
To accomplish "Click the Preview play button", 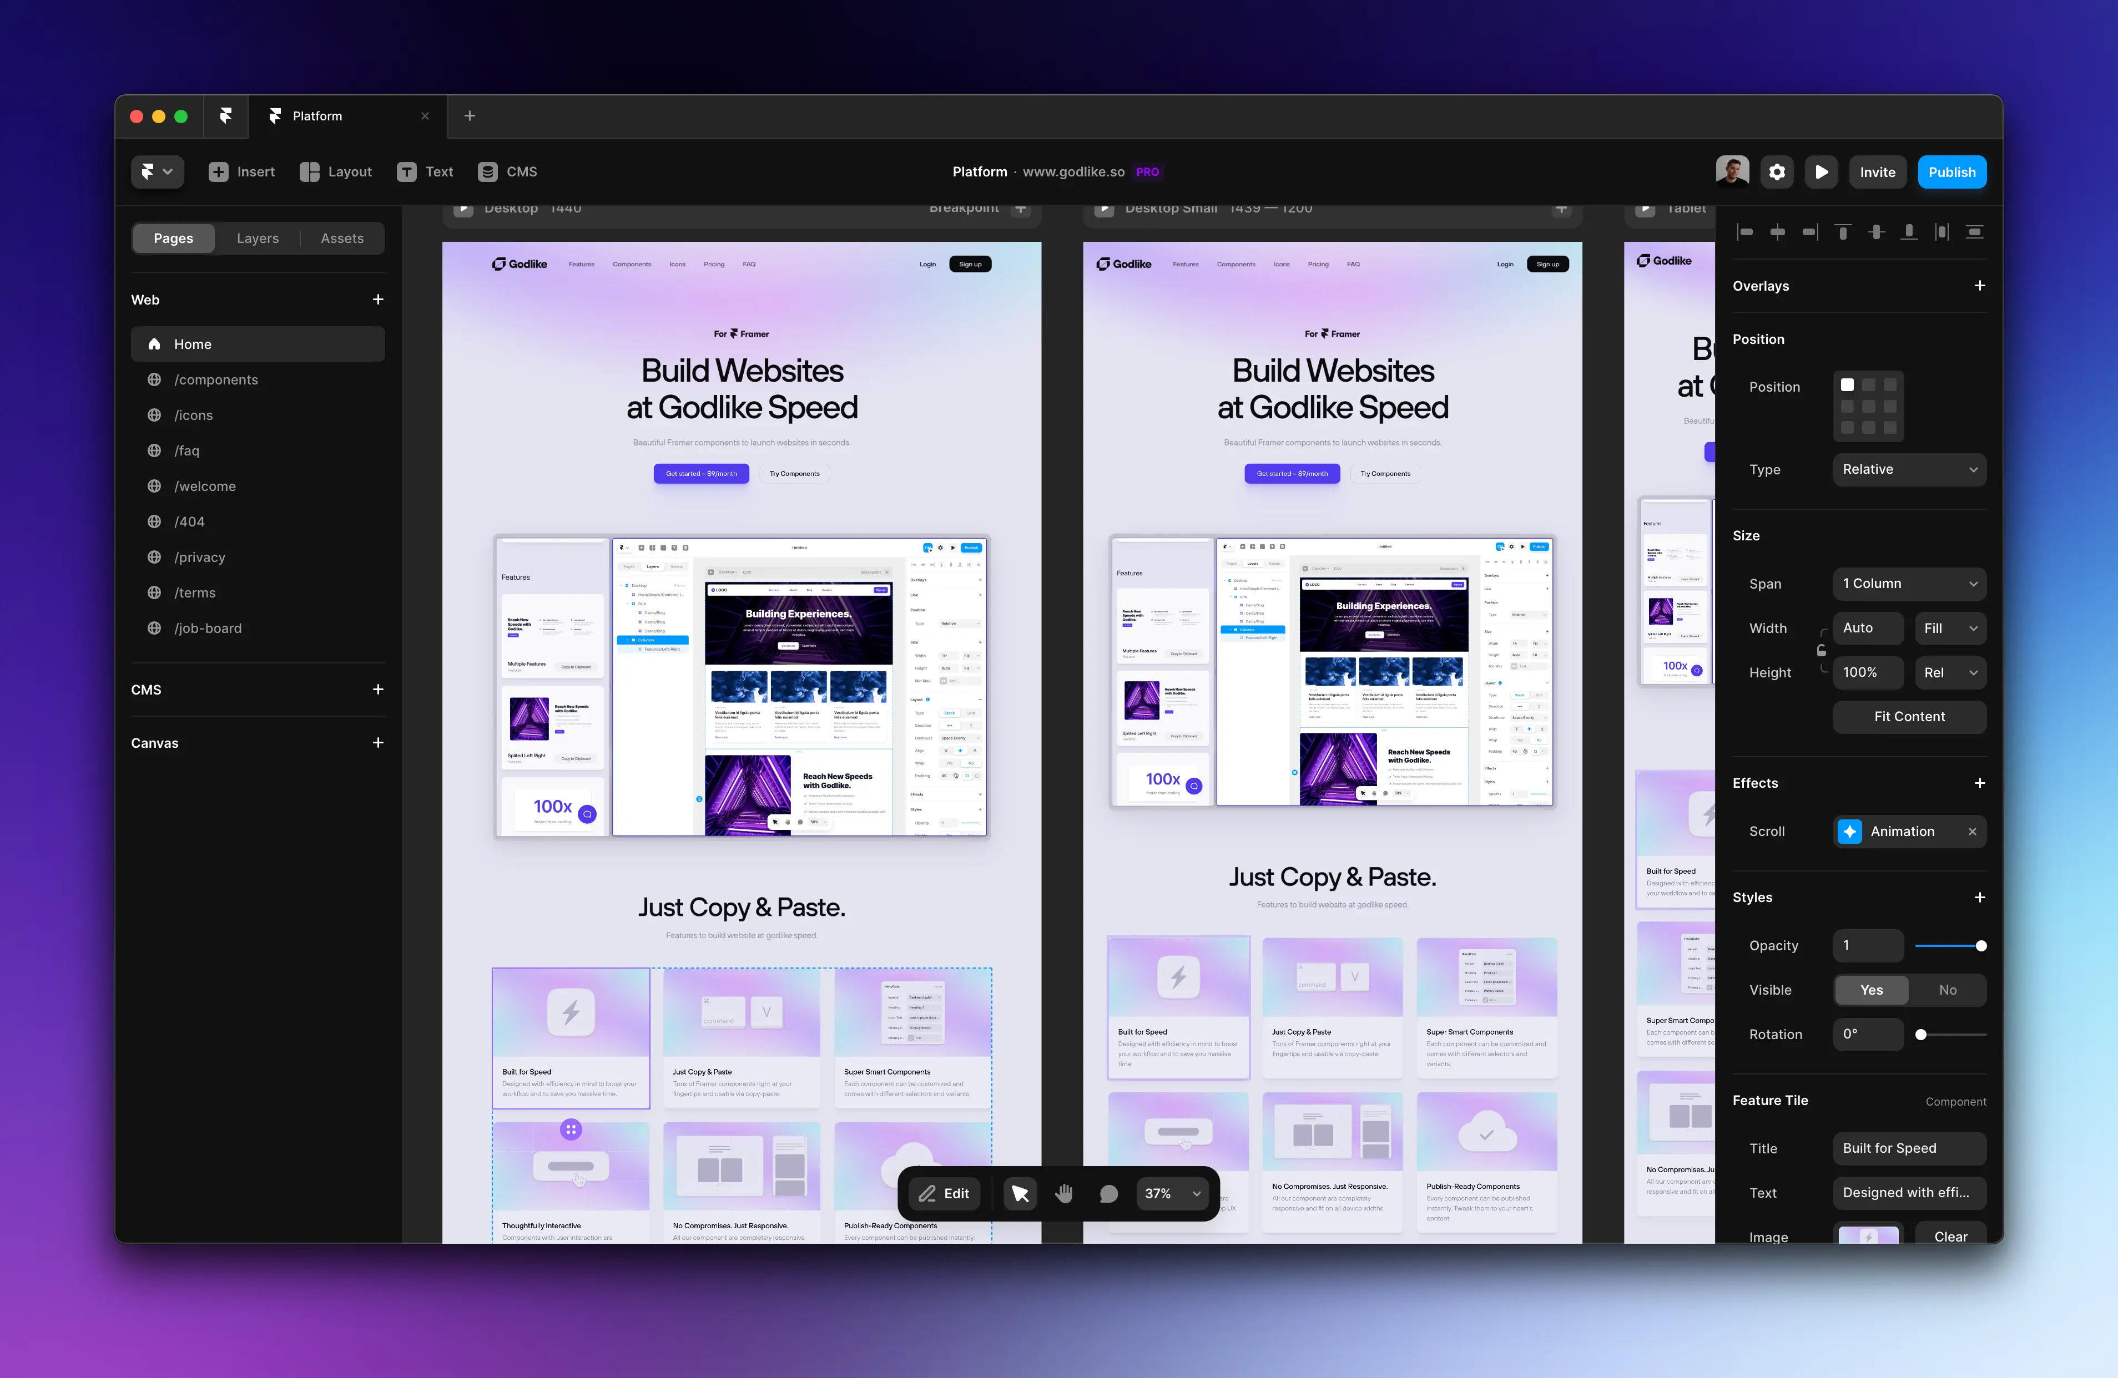I will click(x=1822, y=171).
